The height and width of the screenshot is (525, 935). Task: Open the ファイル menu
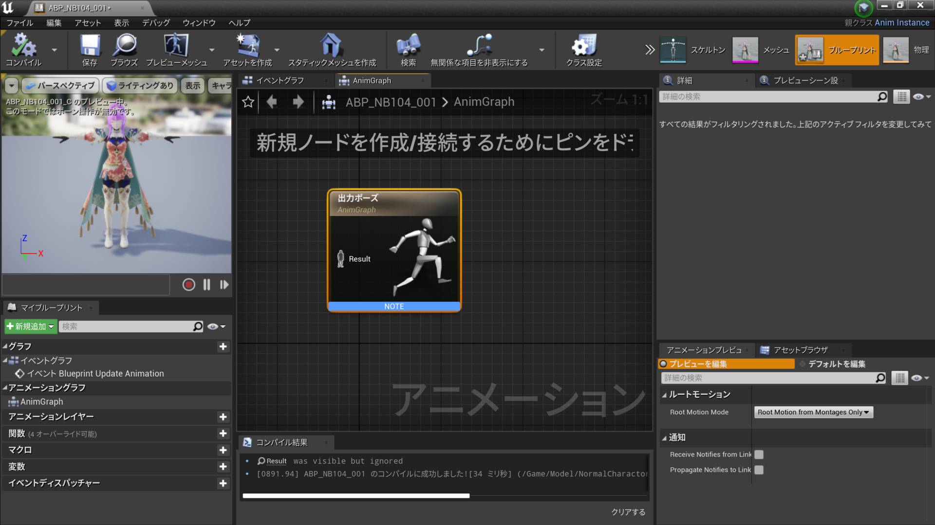20,23
